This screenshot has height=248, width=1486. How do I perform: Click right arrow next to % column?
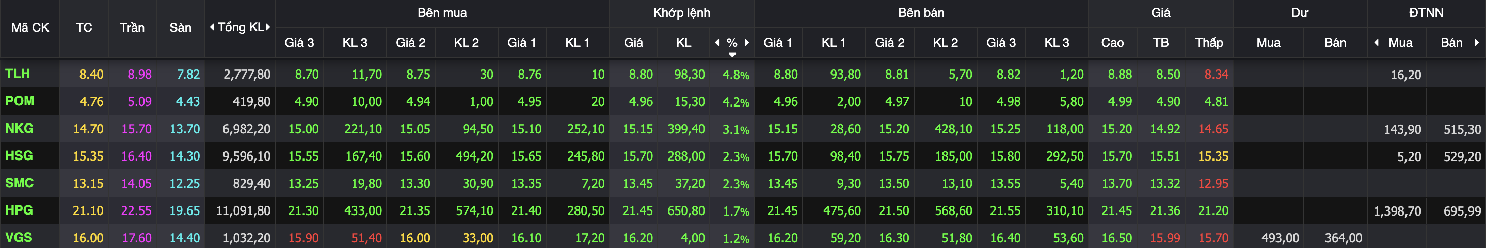click(747, 42)
